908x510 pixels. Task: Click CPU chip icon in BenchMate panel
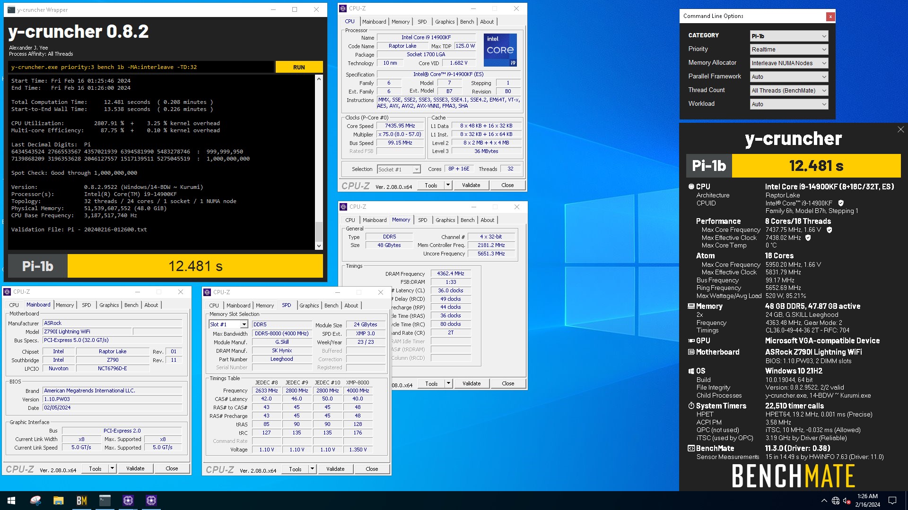[x=691, y=187]
